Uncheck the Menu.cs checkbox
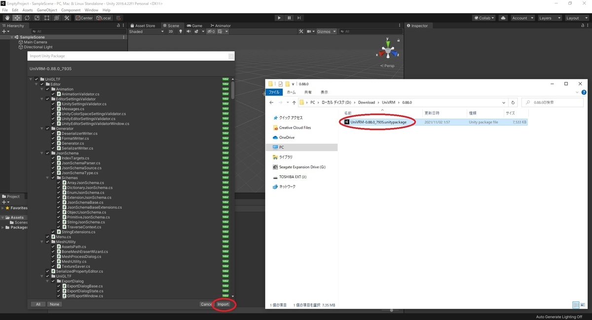Image resolution: width=592 pixels, height=320 pixels. 47,237
